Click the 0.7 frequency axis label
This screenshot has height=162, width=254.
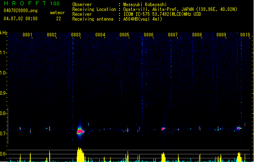(x=3, y=134)
